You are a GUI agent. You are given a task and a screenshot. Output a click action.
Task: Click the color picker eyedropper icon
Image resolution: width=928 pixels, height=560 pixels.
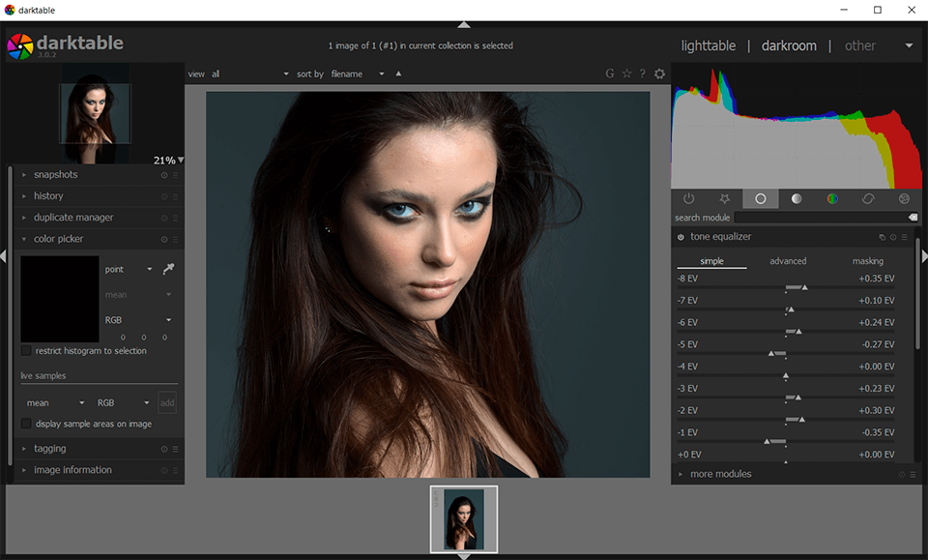pyautogui.click(x=167, y=269)
